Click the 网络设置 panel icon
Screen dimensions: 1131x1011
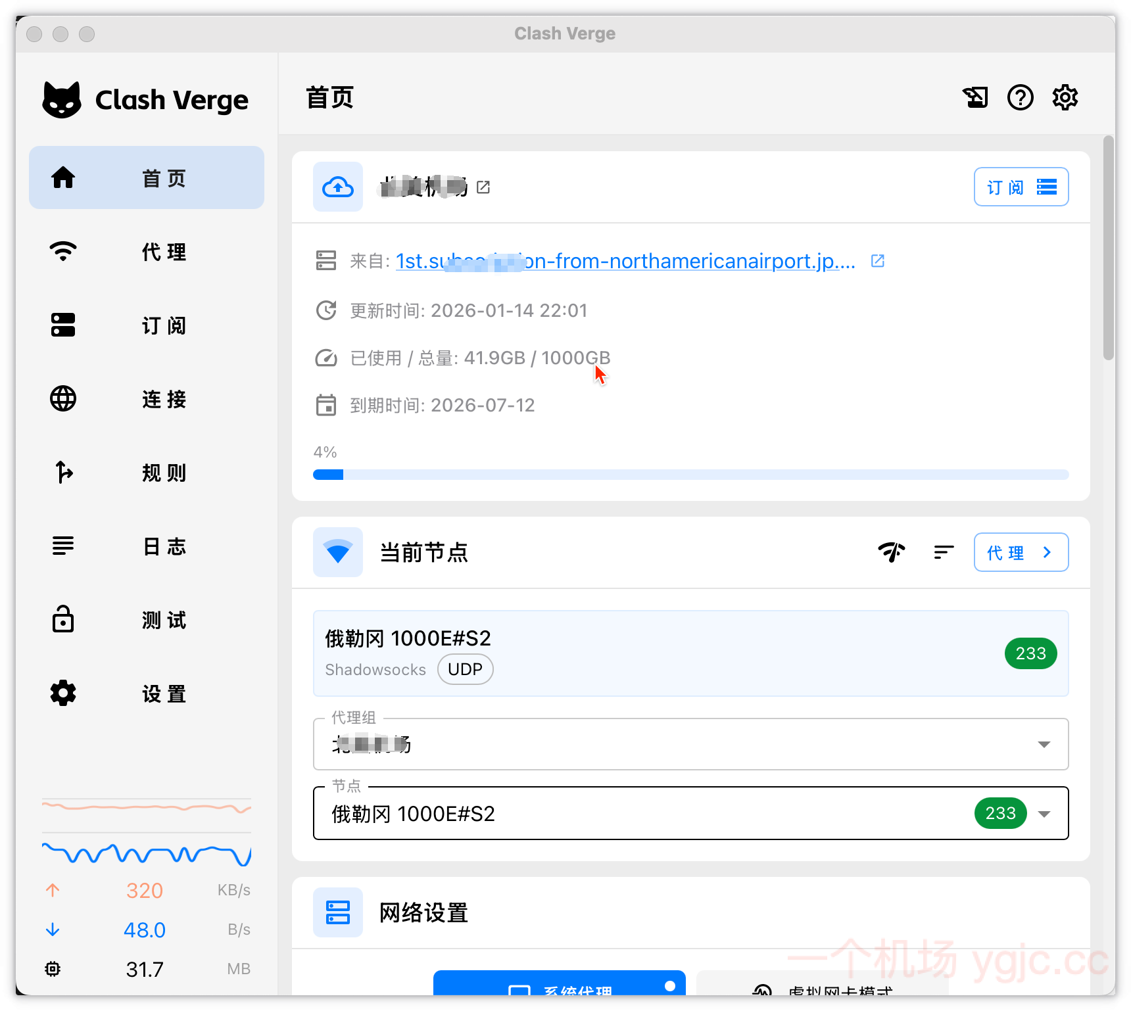337,912
